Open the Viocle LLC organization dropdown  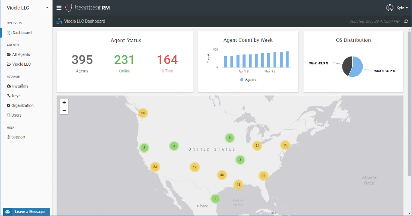click(x=27, y=8)
